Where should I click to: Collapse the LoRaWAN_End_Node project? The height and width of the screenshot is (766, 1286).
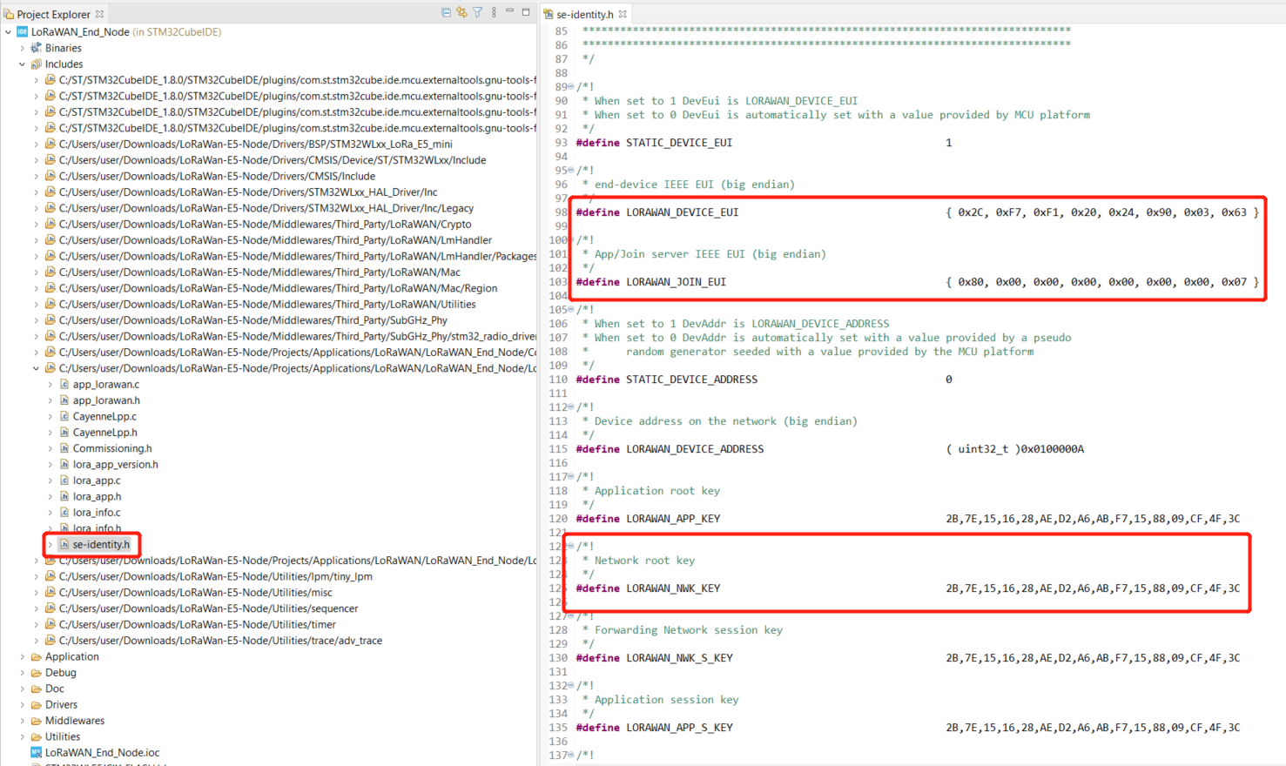tap(9, 32)
